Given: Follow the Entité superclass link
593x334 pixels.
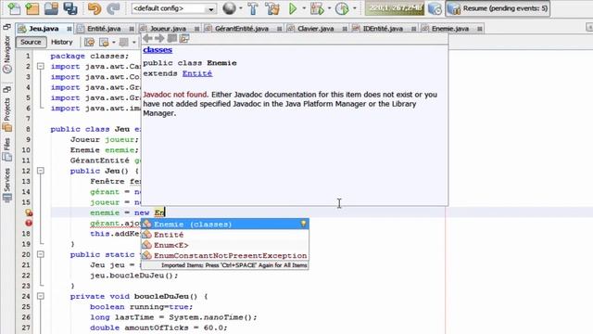Looking at the screenshot, I should (197, 73).
